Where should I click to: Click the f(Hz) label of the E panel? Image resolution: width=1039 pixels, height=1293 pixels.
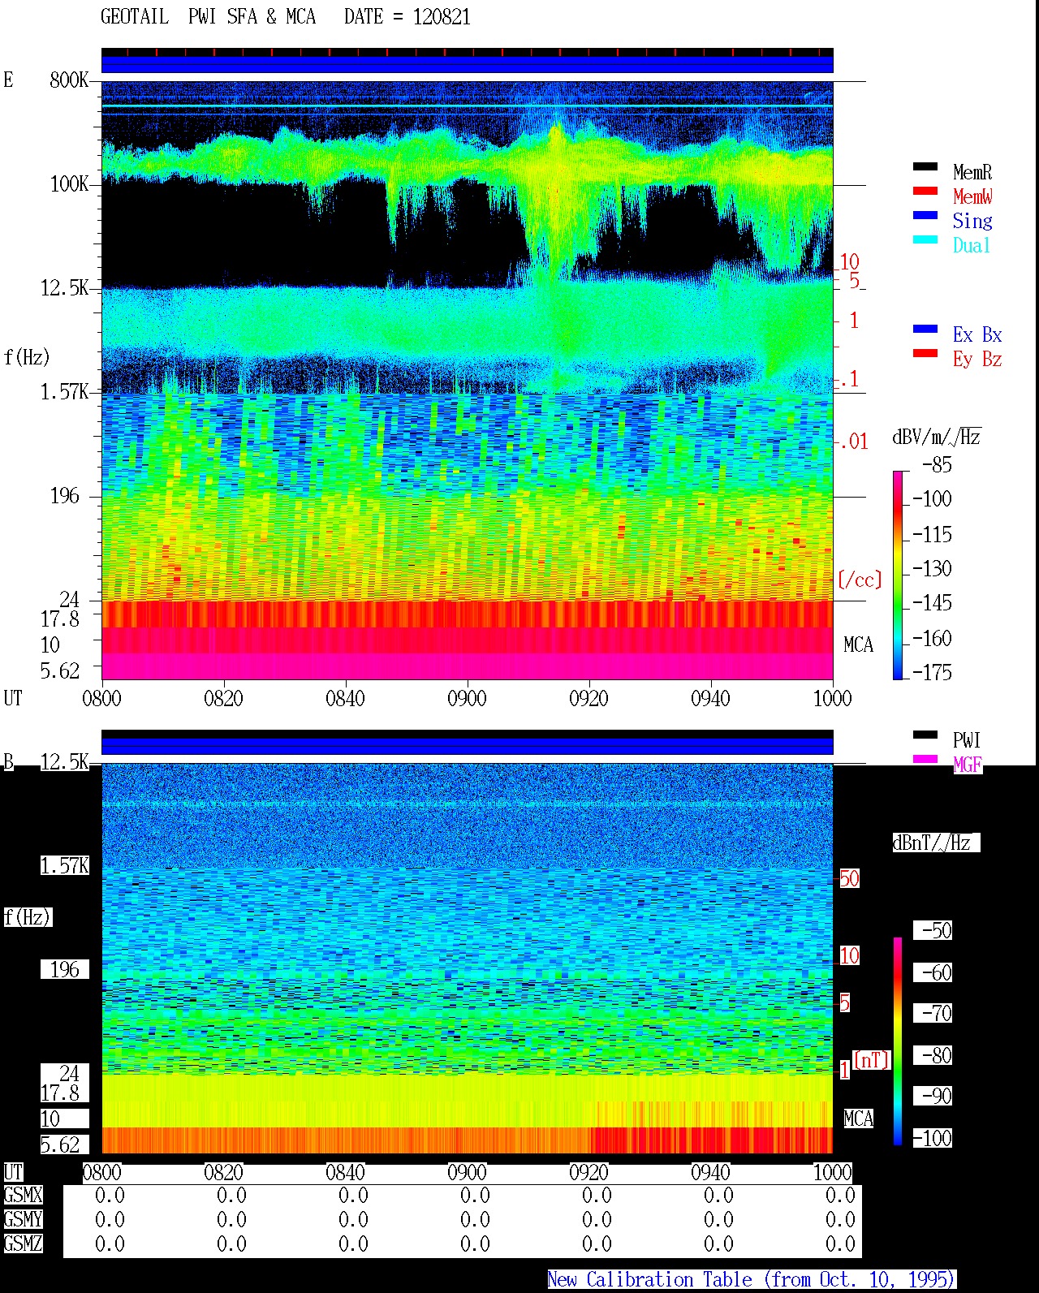27,357
